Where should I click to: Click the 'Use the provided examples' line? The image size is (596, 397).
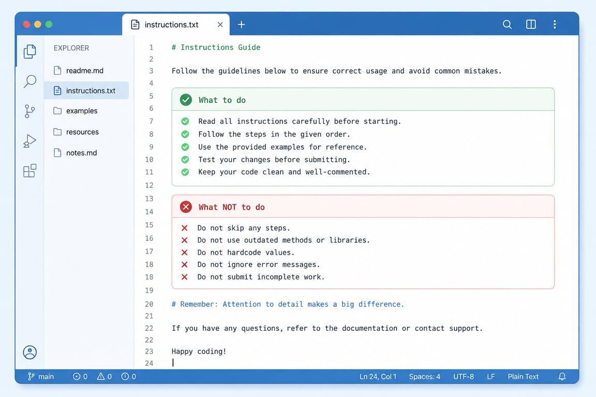click(282, 147)
